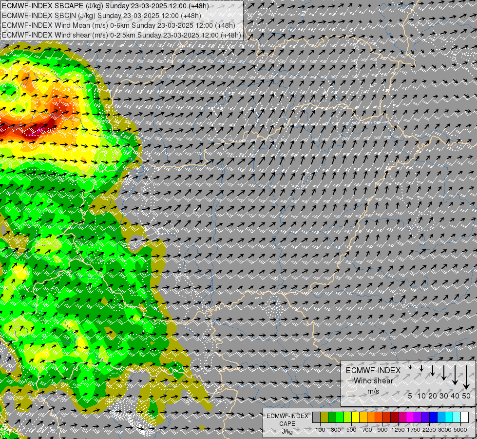Click the '300' CAPE scale label
Image resolution: width=477 pixels, height=439 pixels.
336,430
